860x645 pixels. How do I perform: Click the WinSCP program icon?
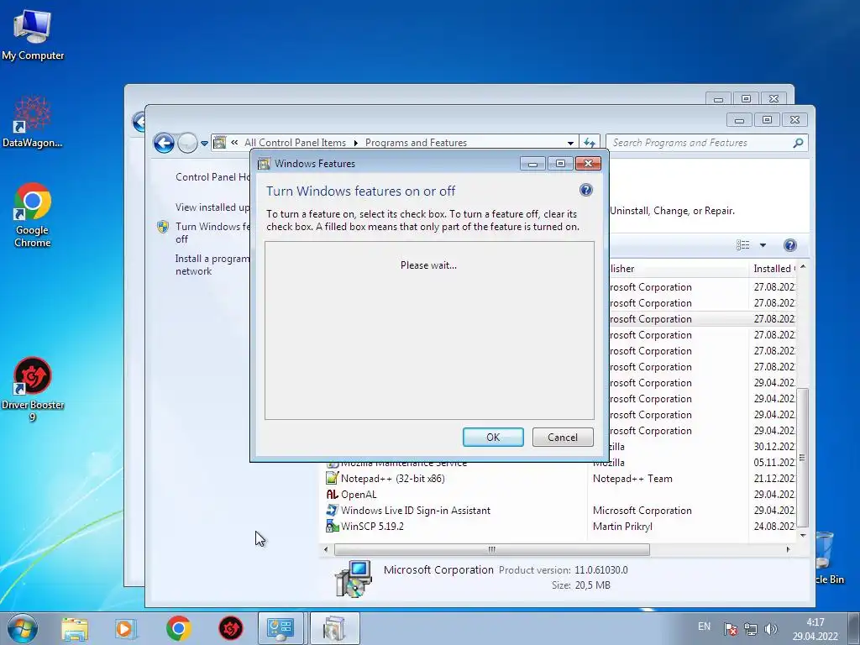[x=332, y=526]
